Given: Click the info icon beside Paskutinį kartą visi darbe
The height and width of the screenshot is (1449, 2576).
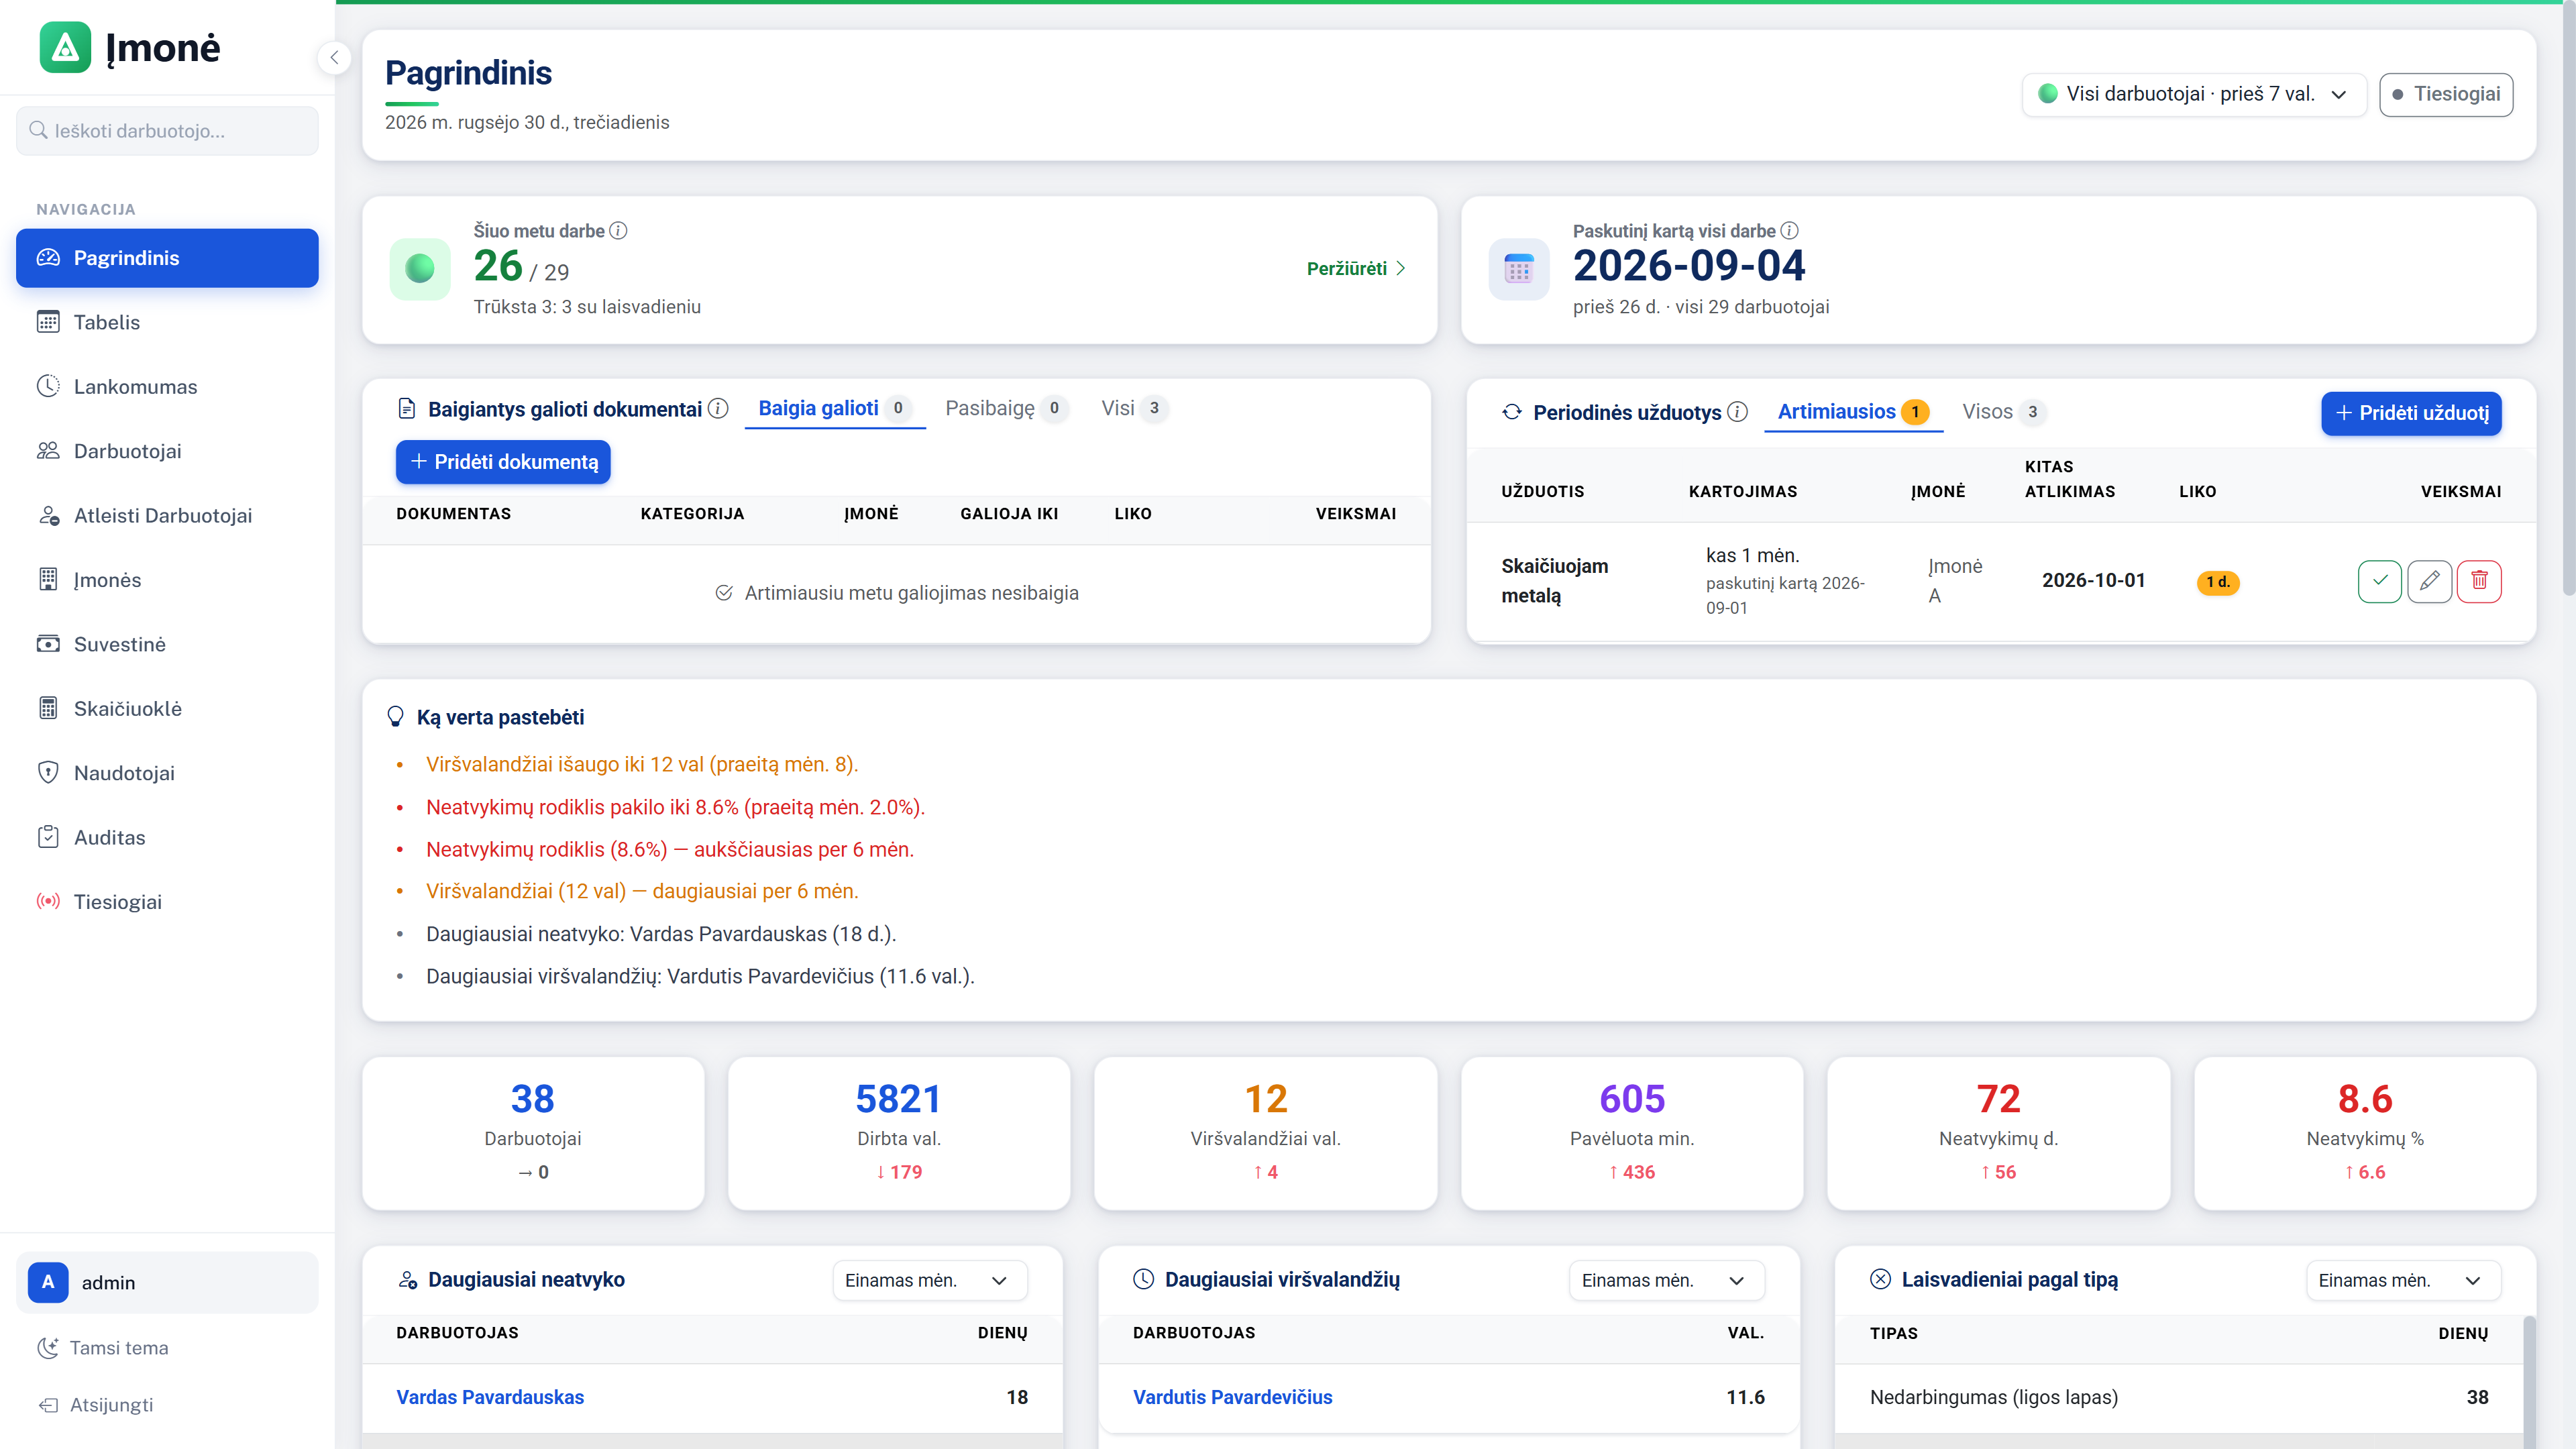Looking at the screenshot, I should (x=1789, y=231).
